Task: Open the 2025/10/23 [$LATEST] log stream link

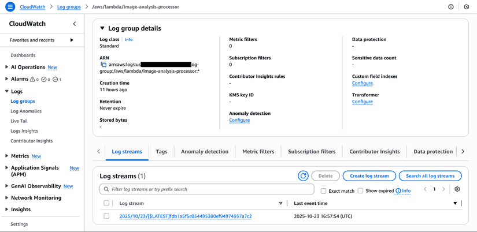Action: click(186, 216)
